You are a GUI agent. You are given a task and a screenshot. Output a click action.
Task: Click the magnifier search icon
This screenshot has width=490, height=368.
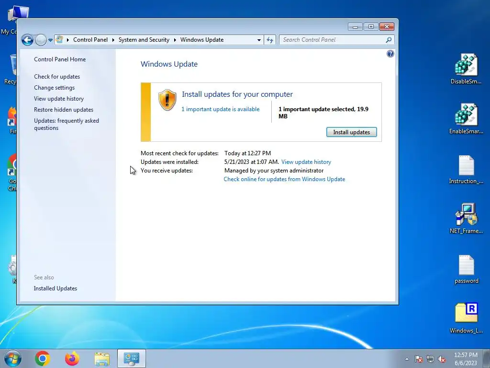click(x=389, y=40)
